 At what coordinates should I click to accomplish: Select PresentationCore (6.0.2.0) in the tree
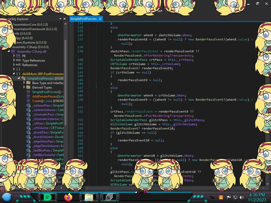30,25
